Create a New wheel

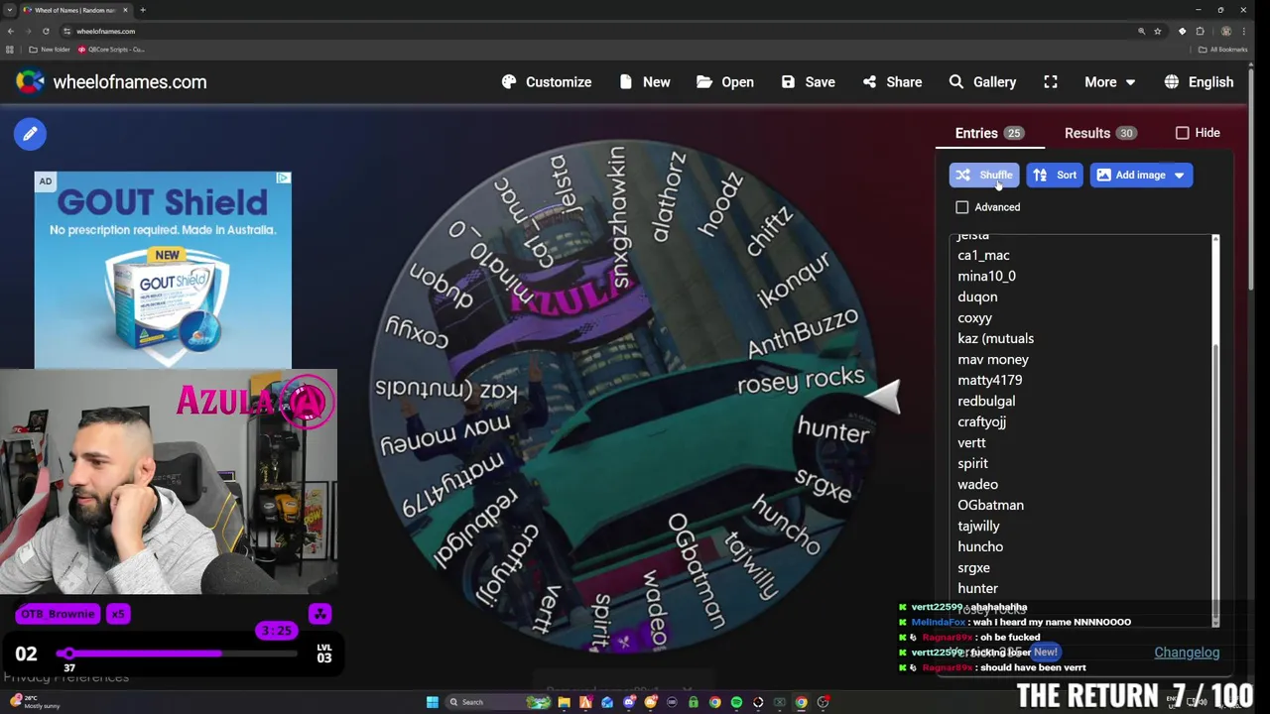645,82
